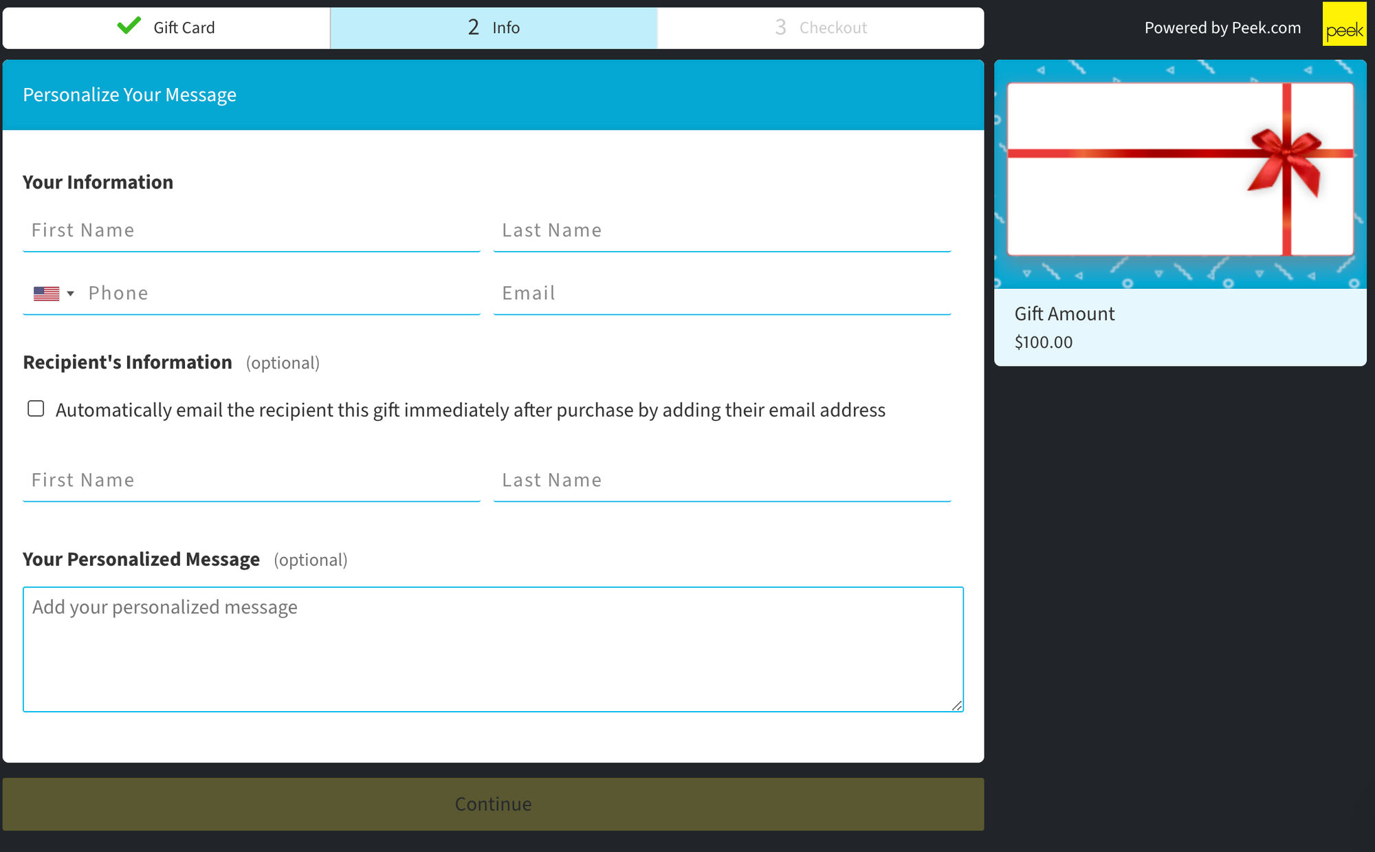
Task: Focus recipient's First Name field
Action: coord(251,481)
